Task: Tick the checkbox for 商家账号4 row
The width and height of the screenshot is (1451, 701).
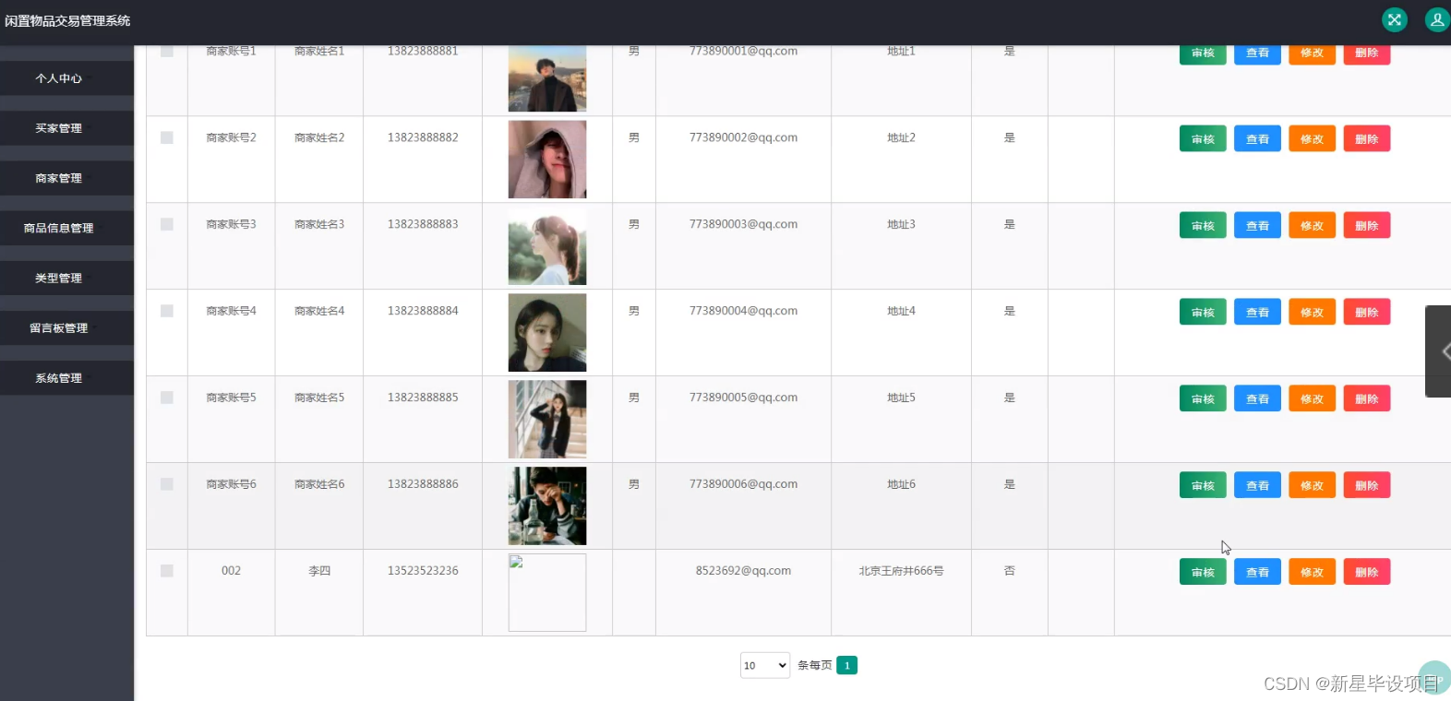Action: [x=167, y=311]
